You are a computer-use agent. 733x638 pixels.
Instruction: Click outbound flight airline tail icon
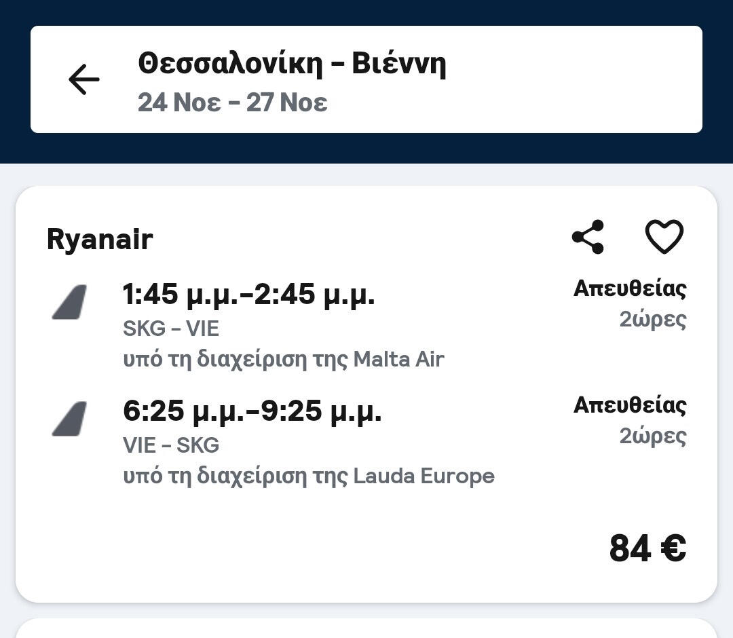tap(70, 303)
